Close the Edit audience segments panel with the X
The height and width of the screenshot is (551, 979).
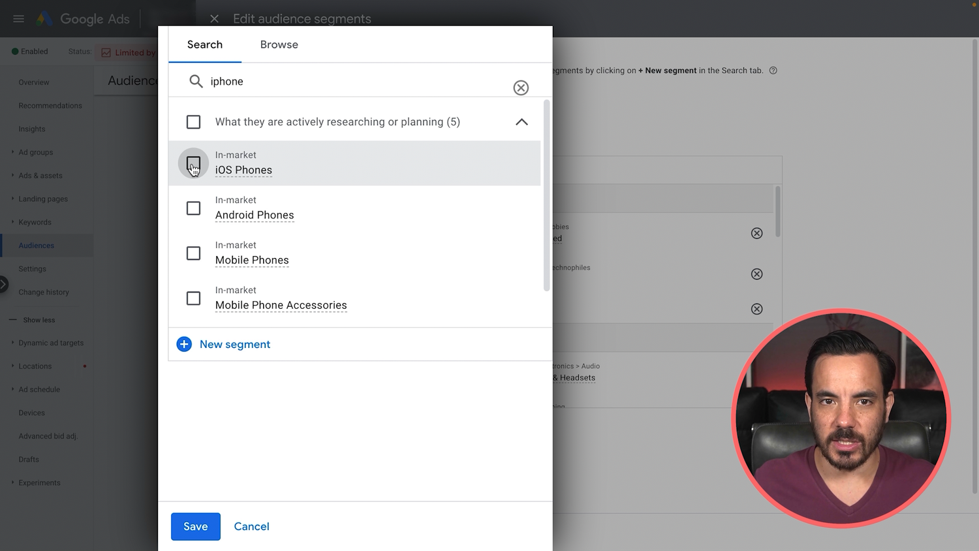click(x=214, y=19)
